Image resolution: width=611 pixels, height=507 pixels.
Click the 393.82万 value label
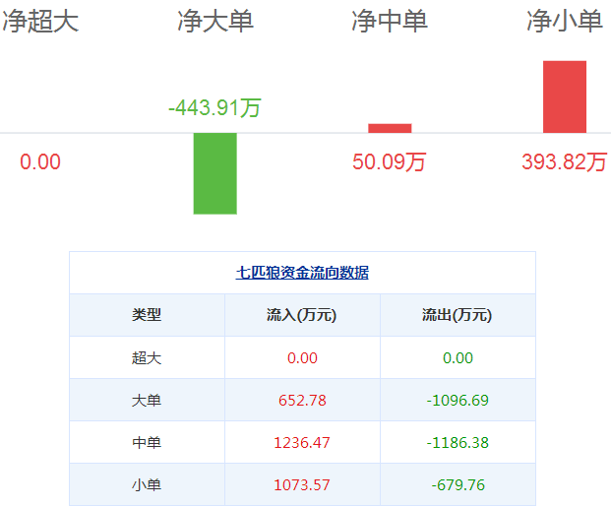click(564, 161)
